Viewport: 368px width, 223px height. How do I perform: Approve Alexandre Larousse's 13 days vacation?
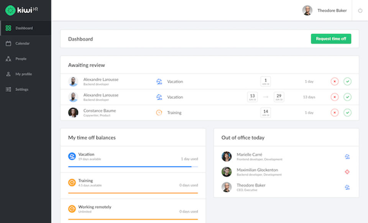pyautogui.click(x=347, y=97)
